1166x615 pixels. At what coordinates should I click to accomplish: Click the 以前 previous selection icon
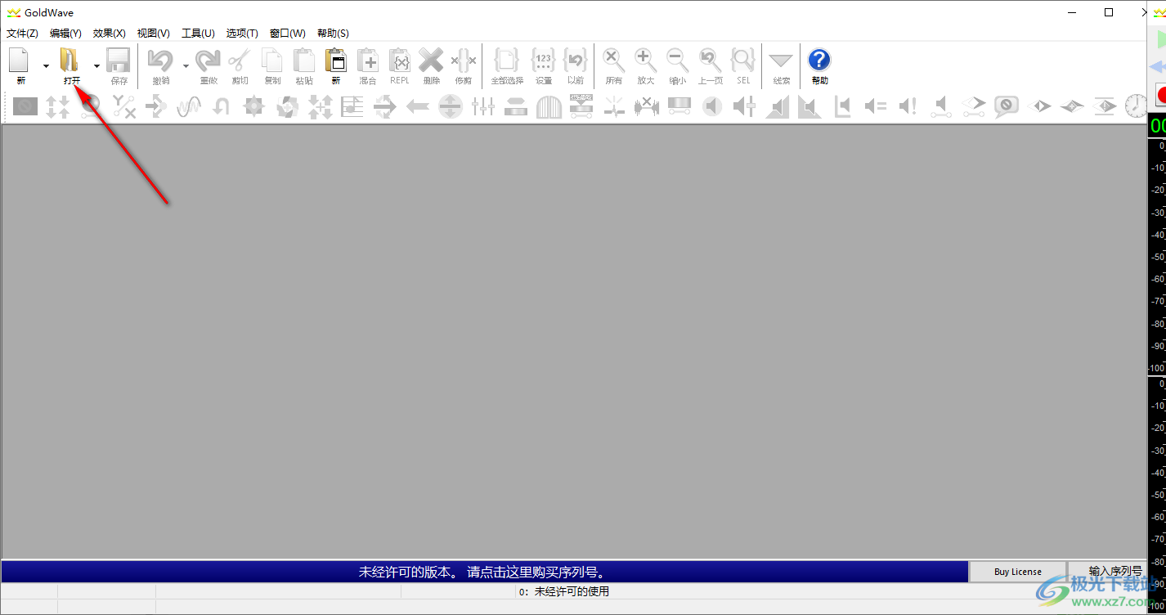pyautogui.click(x=576, y=61)
